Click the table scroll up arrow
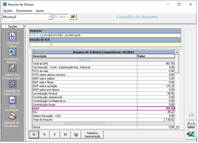Image resolution: width=198 pixels, height=143 pixels. pyautogui.click(x=177, y=52)
